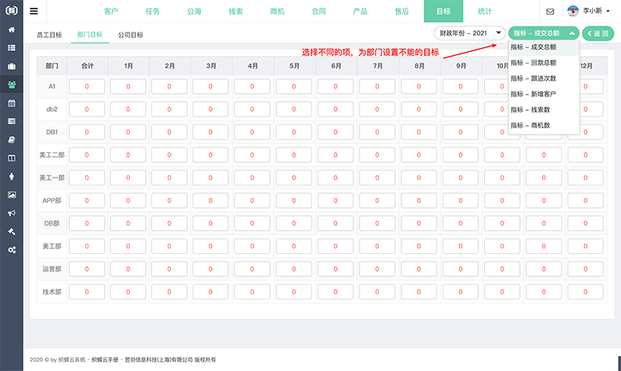Click the 合计 column header

click(87, 66)
